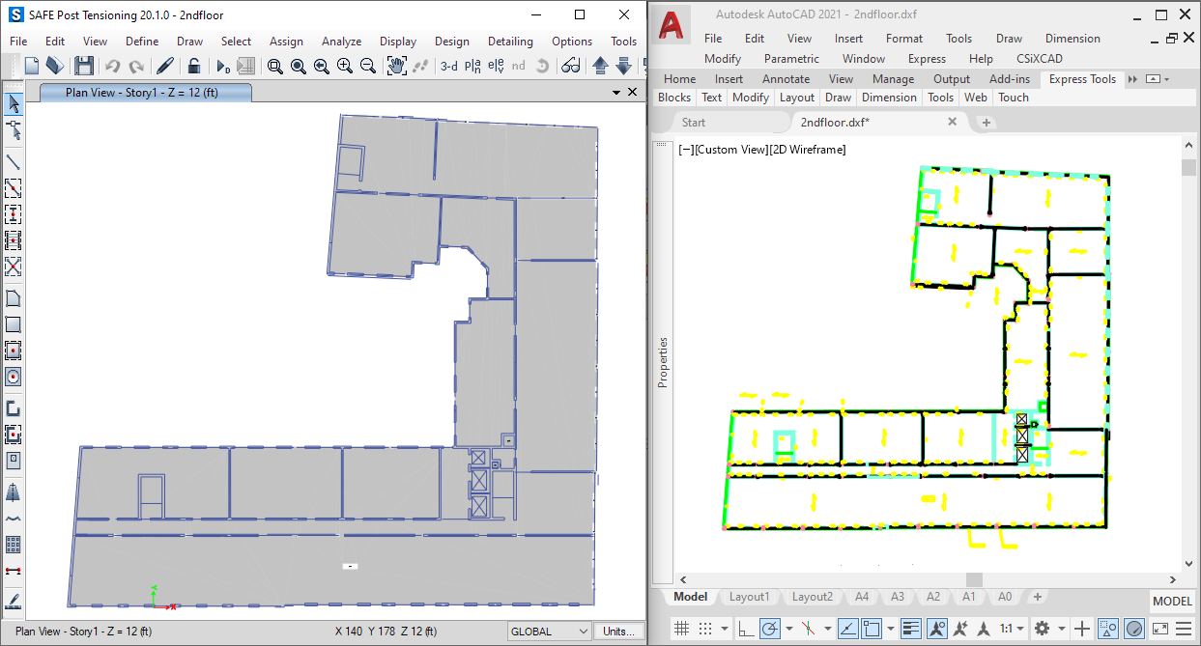The height and width of the screenshot is (646, 1201).
Task: Expand the snap settings dropdown arrow
Action: [x=722, y=629]
